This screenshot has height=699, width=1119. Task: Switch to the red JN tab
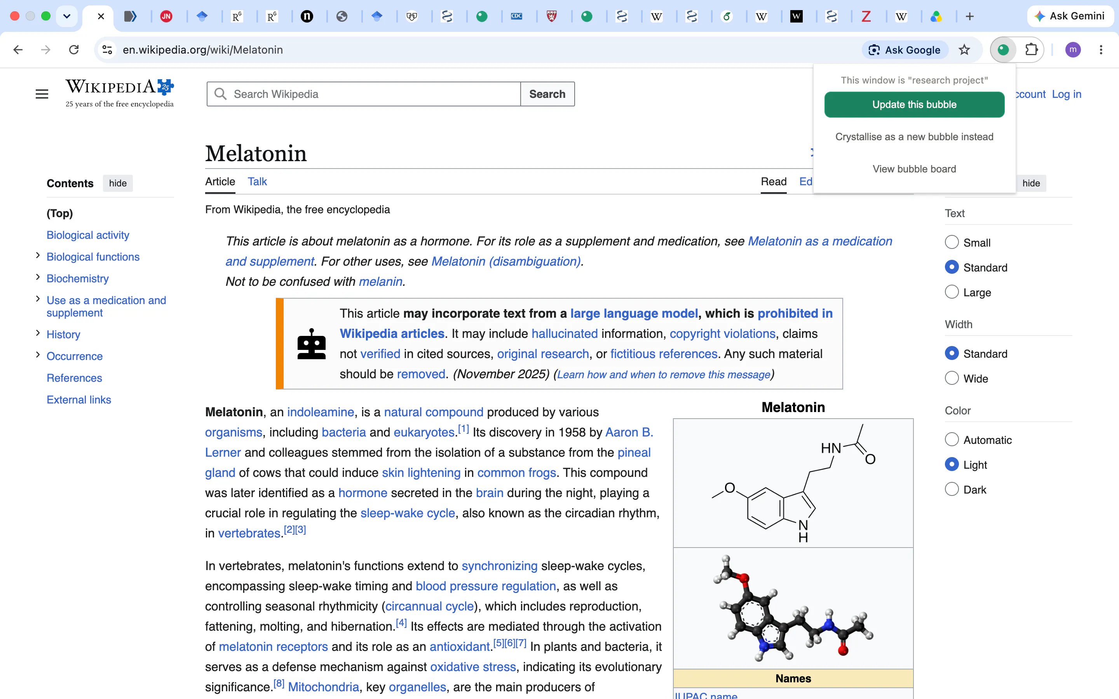pos(166,17)
